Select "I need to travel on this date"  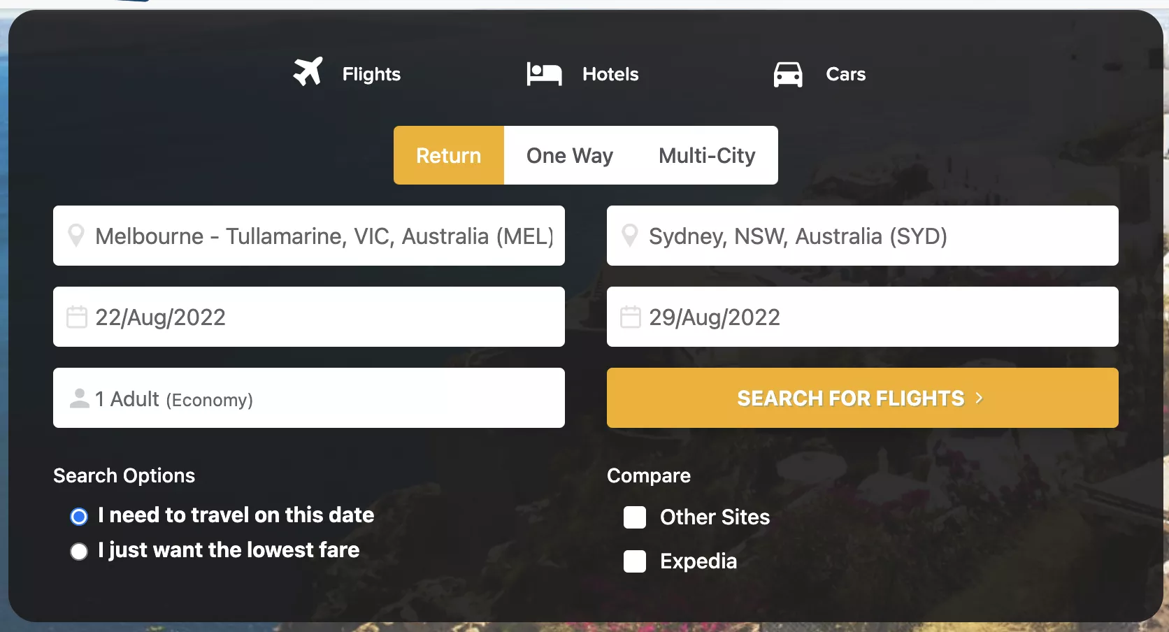[79, 517]
